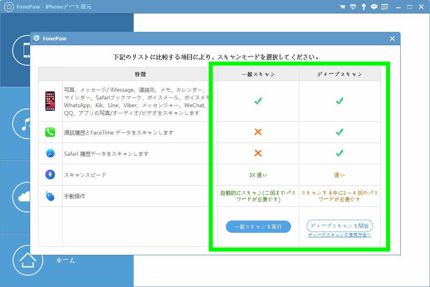Click the orange 速い deep scan speed text

pos(340,175)
